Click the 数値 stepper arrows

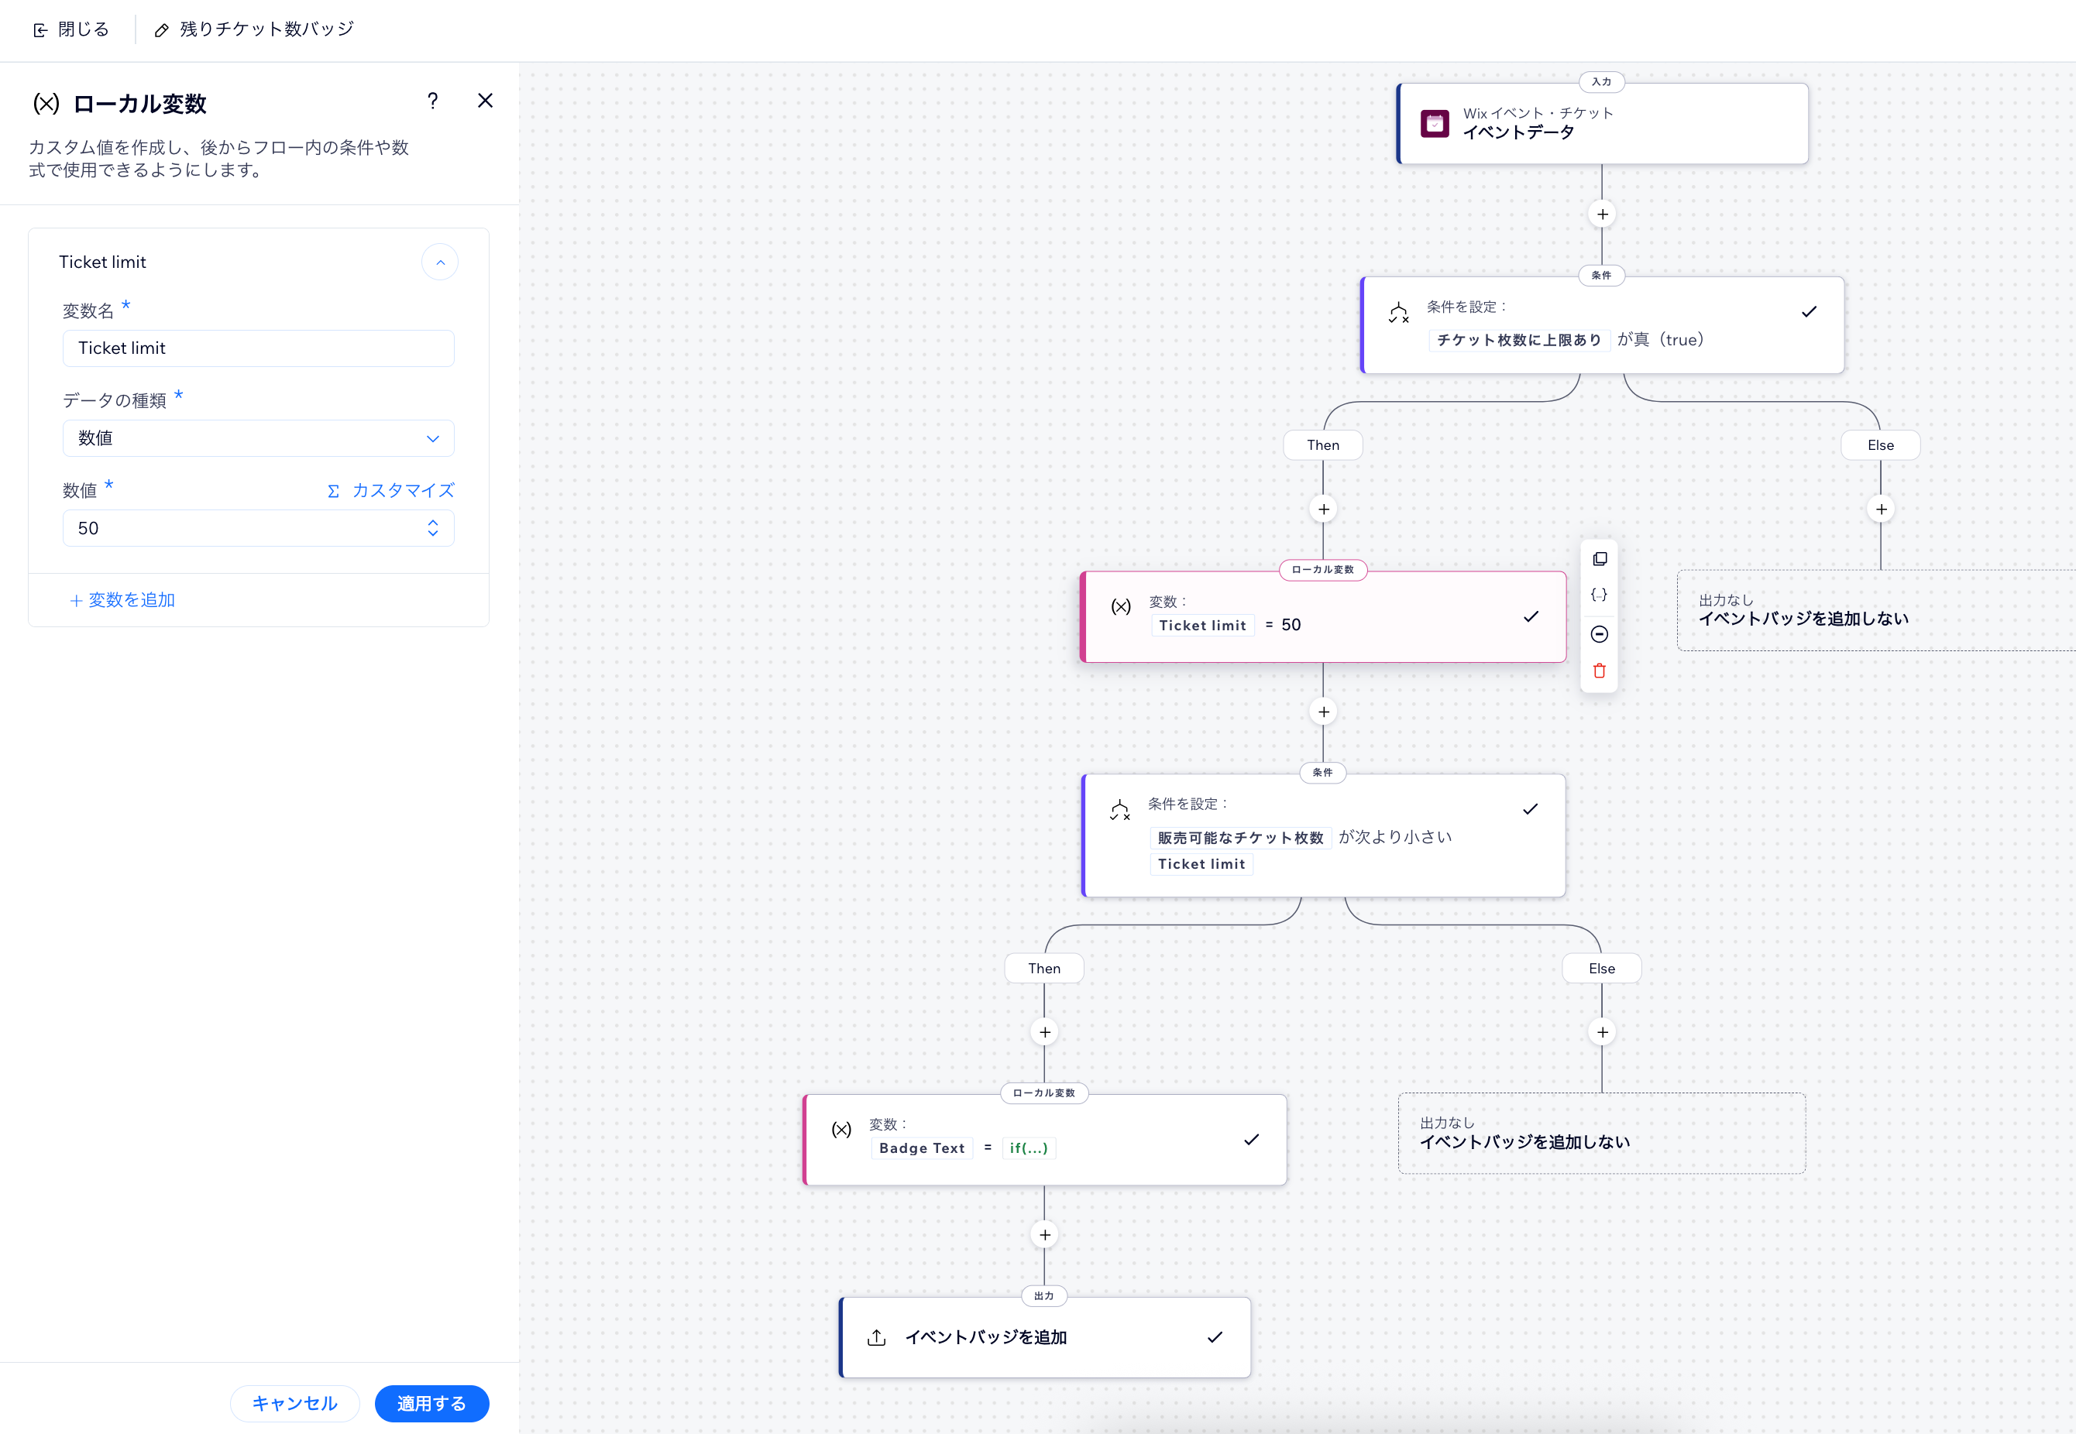coord(432,528)
